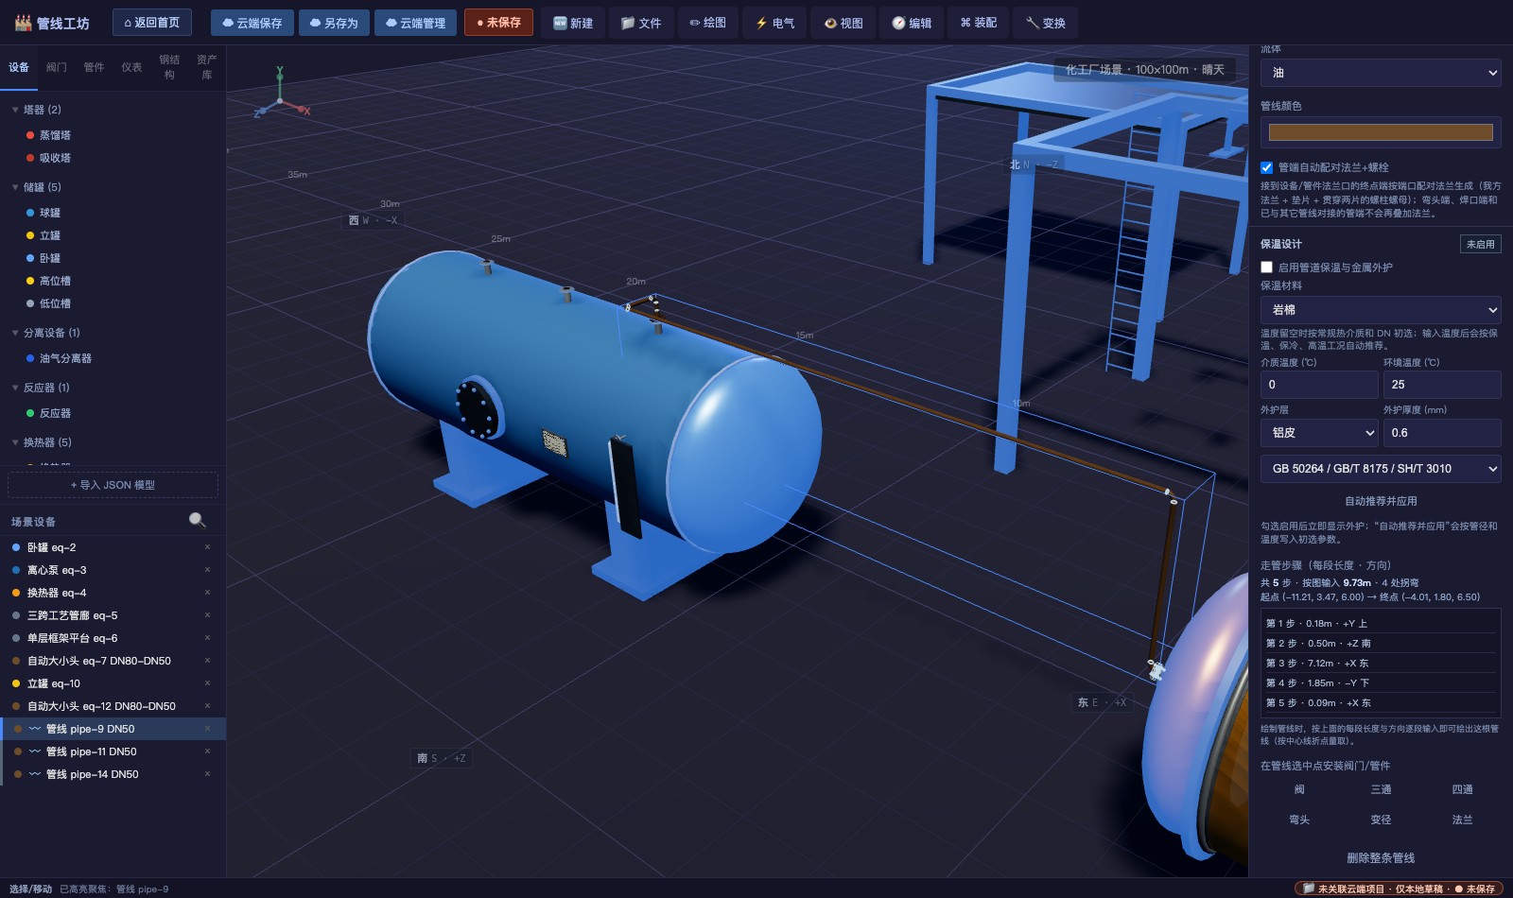Open 外护层 dropdown showing 铝皮
Screen dimensions: 1513x898
point(1319,433)
